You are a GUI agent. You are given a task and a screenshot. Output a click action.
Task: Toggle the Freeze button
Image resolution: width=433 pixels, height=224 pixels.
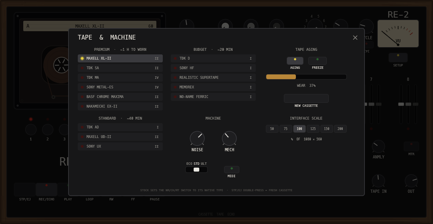[318, 61]
